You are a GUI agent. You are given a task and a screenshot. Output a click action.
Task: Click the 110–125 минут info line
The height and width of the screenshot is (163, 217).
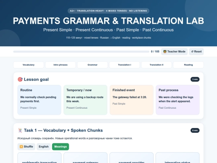(108, 38)
